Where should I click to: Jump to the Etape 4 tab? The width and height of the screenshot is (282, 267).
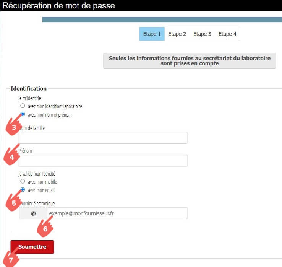click(x=227, y=34)
